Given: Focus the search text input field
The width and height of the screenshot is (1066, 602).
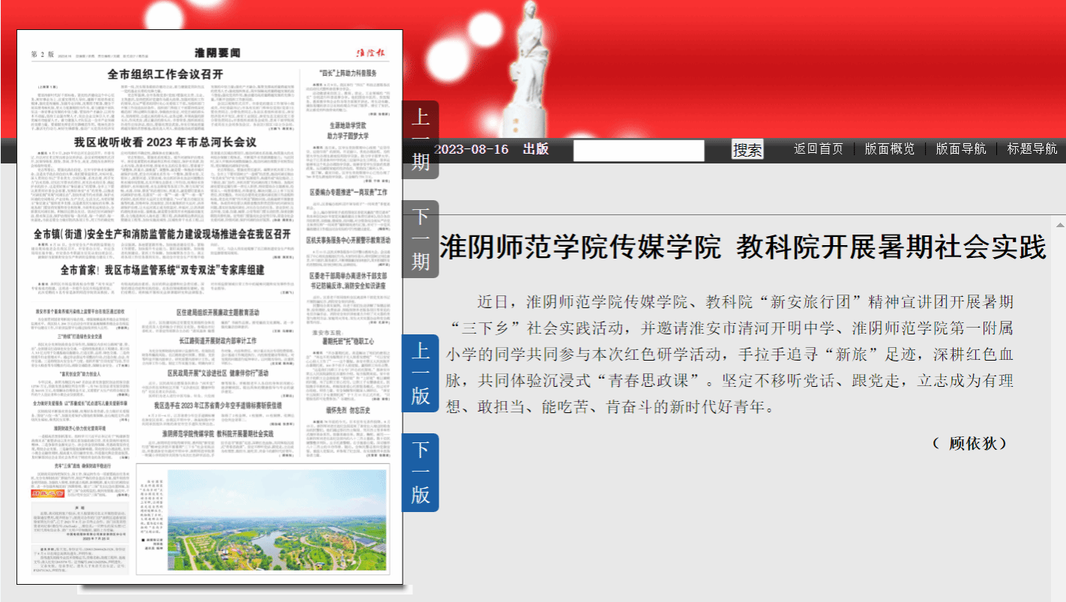Looking at the screenshot, I should click(x=639, y=150).
